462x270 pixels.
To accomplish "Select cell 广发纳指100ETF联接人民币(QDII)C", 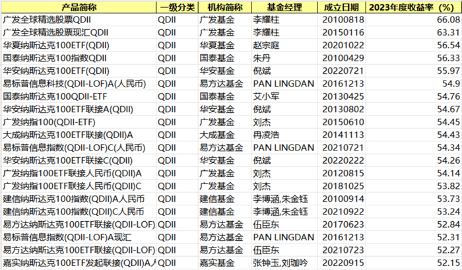I will point(79,186).
